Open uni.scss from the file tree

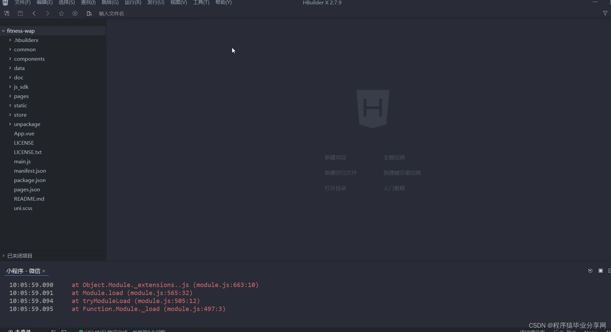[x=23, y=208]
